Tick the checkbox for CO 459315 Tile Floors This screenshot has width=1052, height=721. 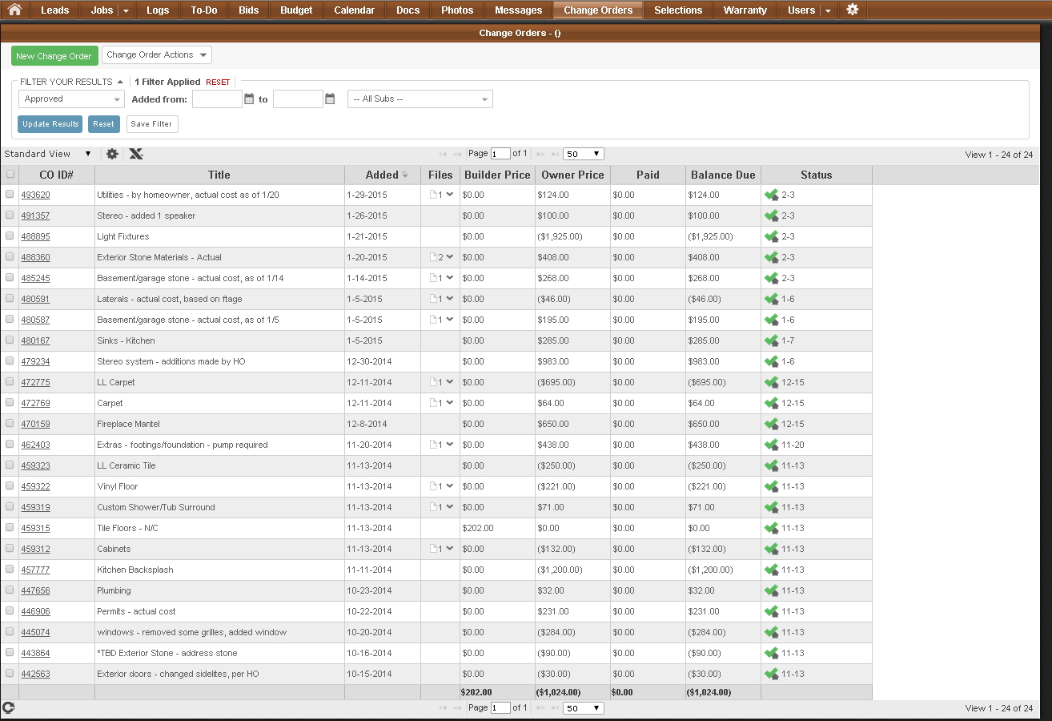[10, 527]
